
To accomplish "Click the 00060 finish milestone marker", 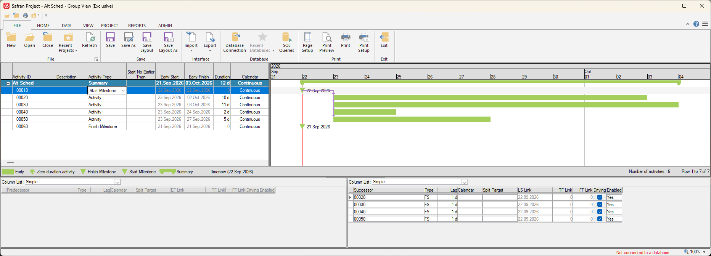I will click(302, 126).
